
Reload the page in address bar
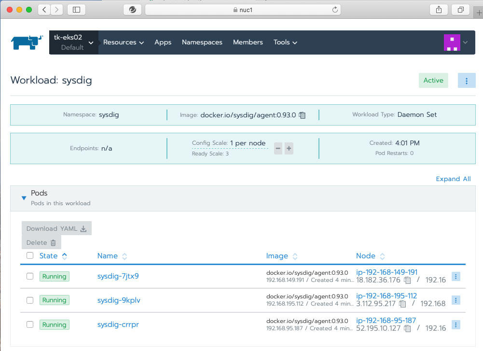(x=335, y=10)
